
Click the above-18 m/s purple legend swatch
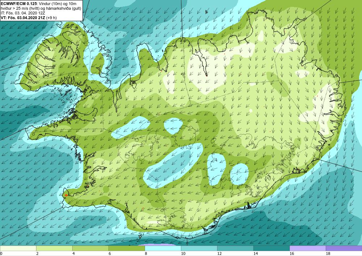(344, 248)
